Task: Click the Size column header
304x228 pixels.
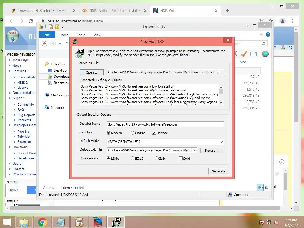Action: click(243, 62)
